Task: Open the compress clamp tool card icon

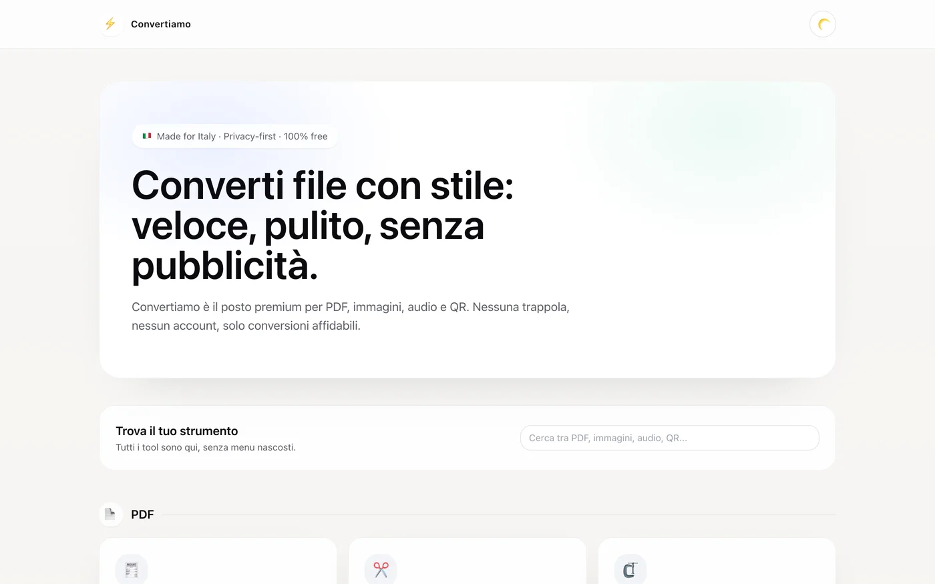Action: pos(630,569)
